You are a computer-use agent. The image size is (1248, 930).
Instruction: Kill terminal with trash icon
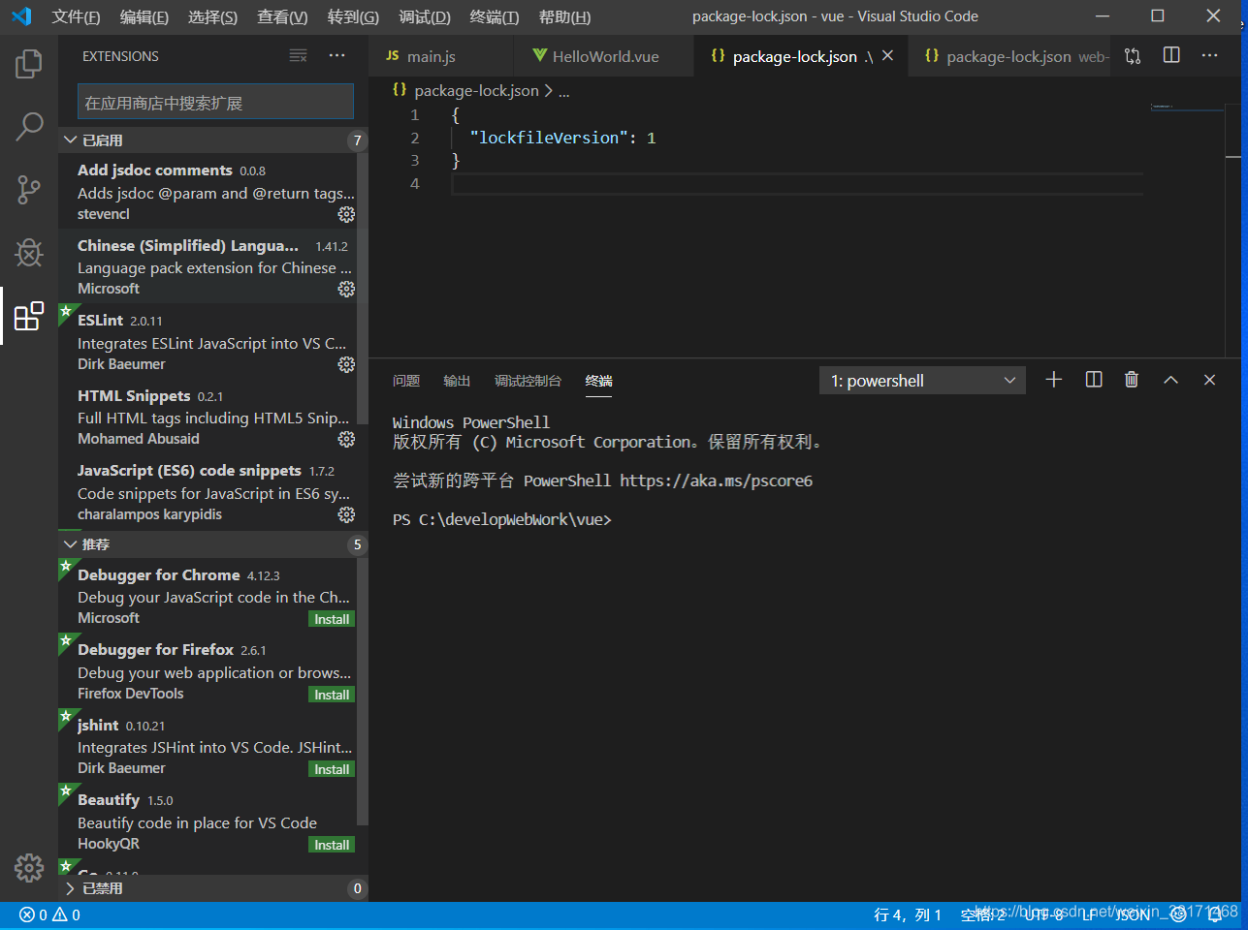pos(1132,380)
